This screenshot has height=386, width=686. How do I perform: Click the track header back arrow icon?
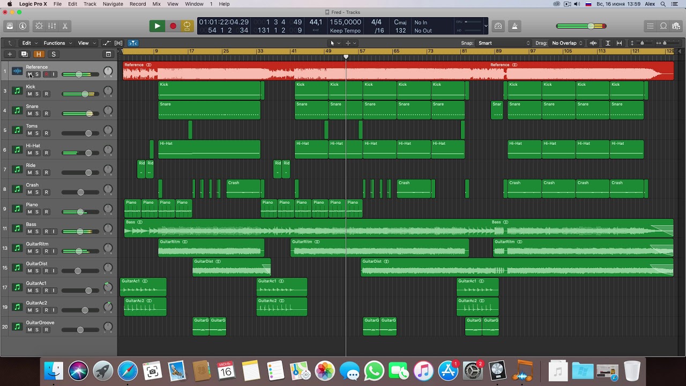[x=9, y=43]
